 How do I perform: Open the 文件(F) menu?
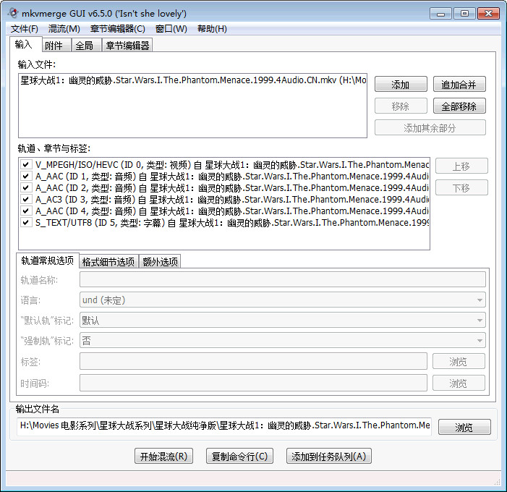pos(25,29)
